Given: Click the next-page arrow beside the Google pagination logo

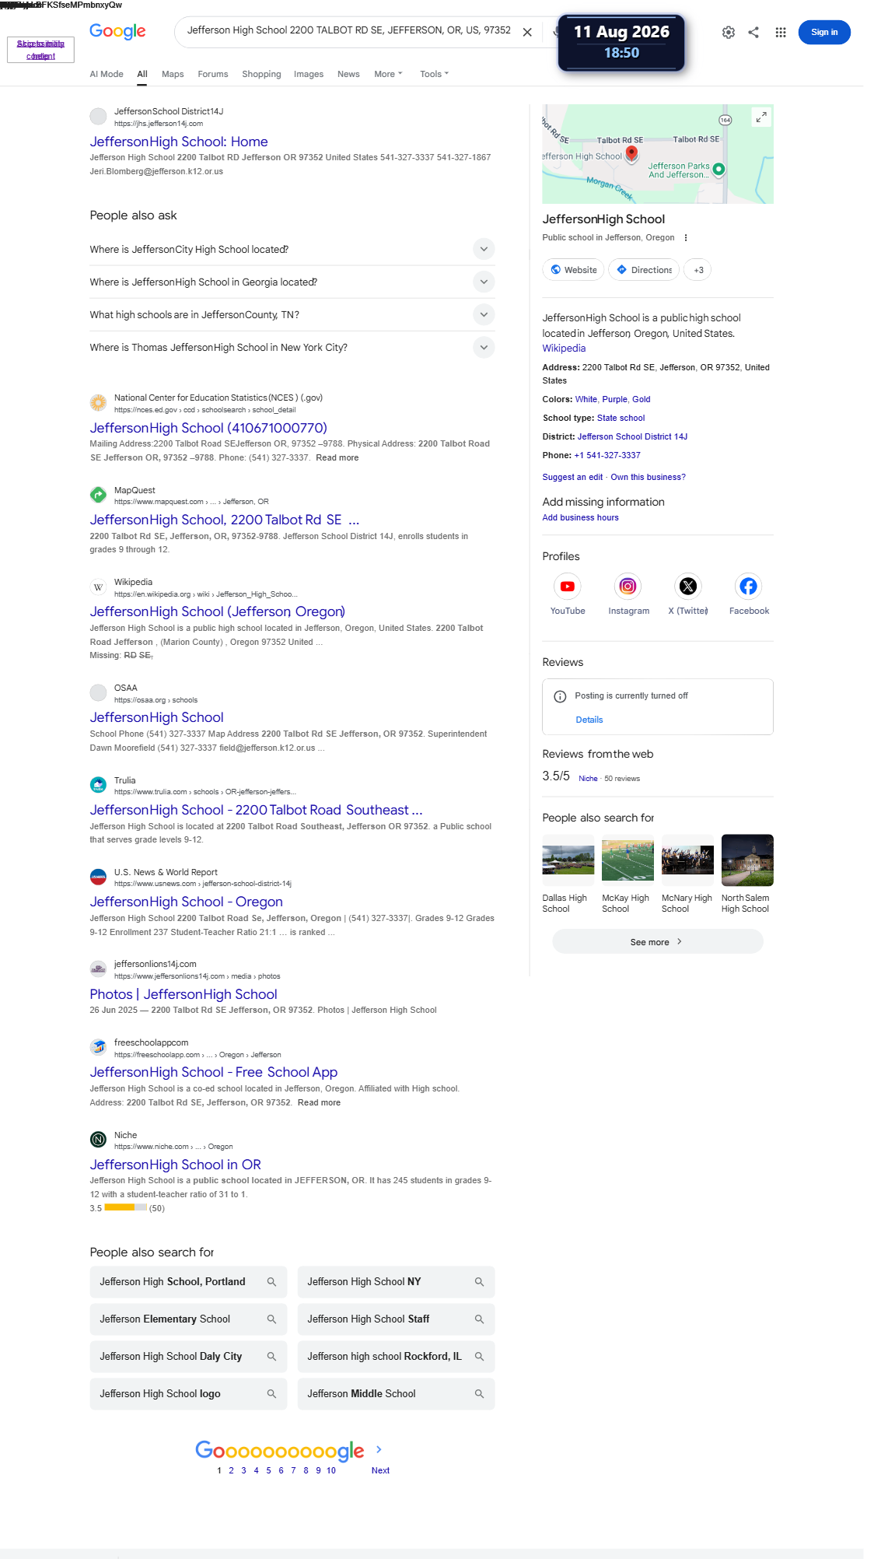Looking at the screenshot, I should (x=379, y=1449).
